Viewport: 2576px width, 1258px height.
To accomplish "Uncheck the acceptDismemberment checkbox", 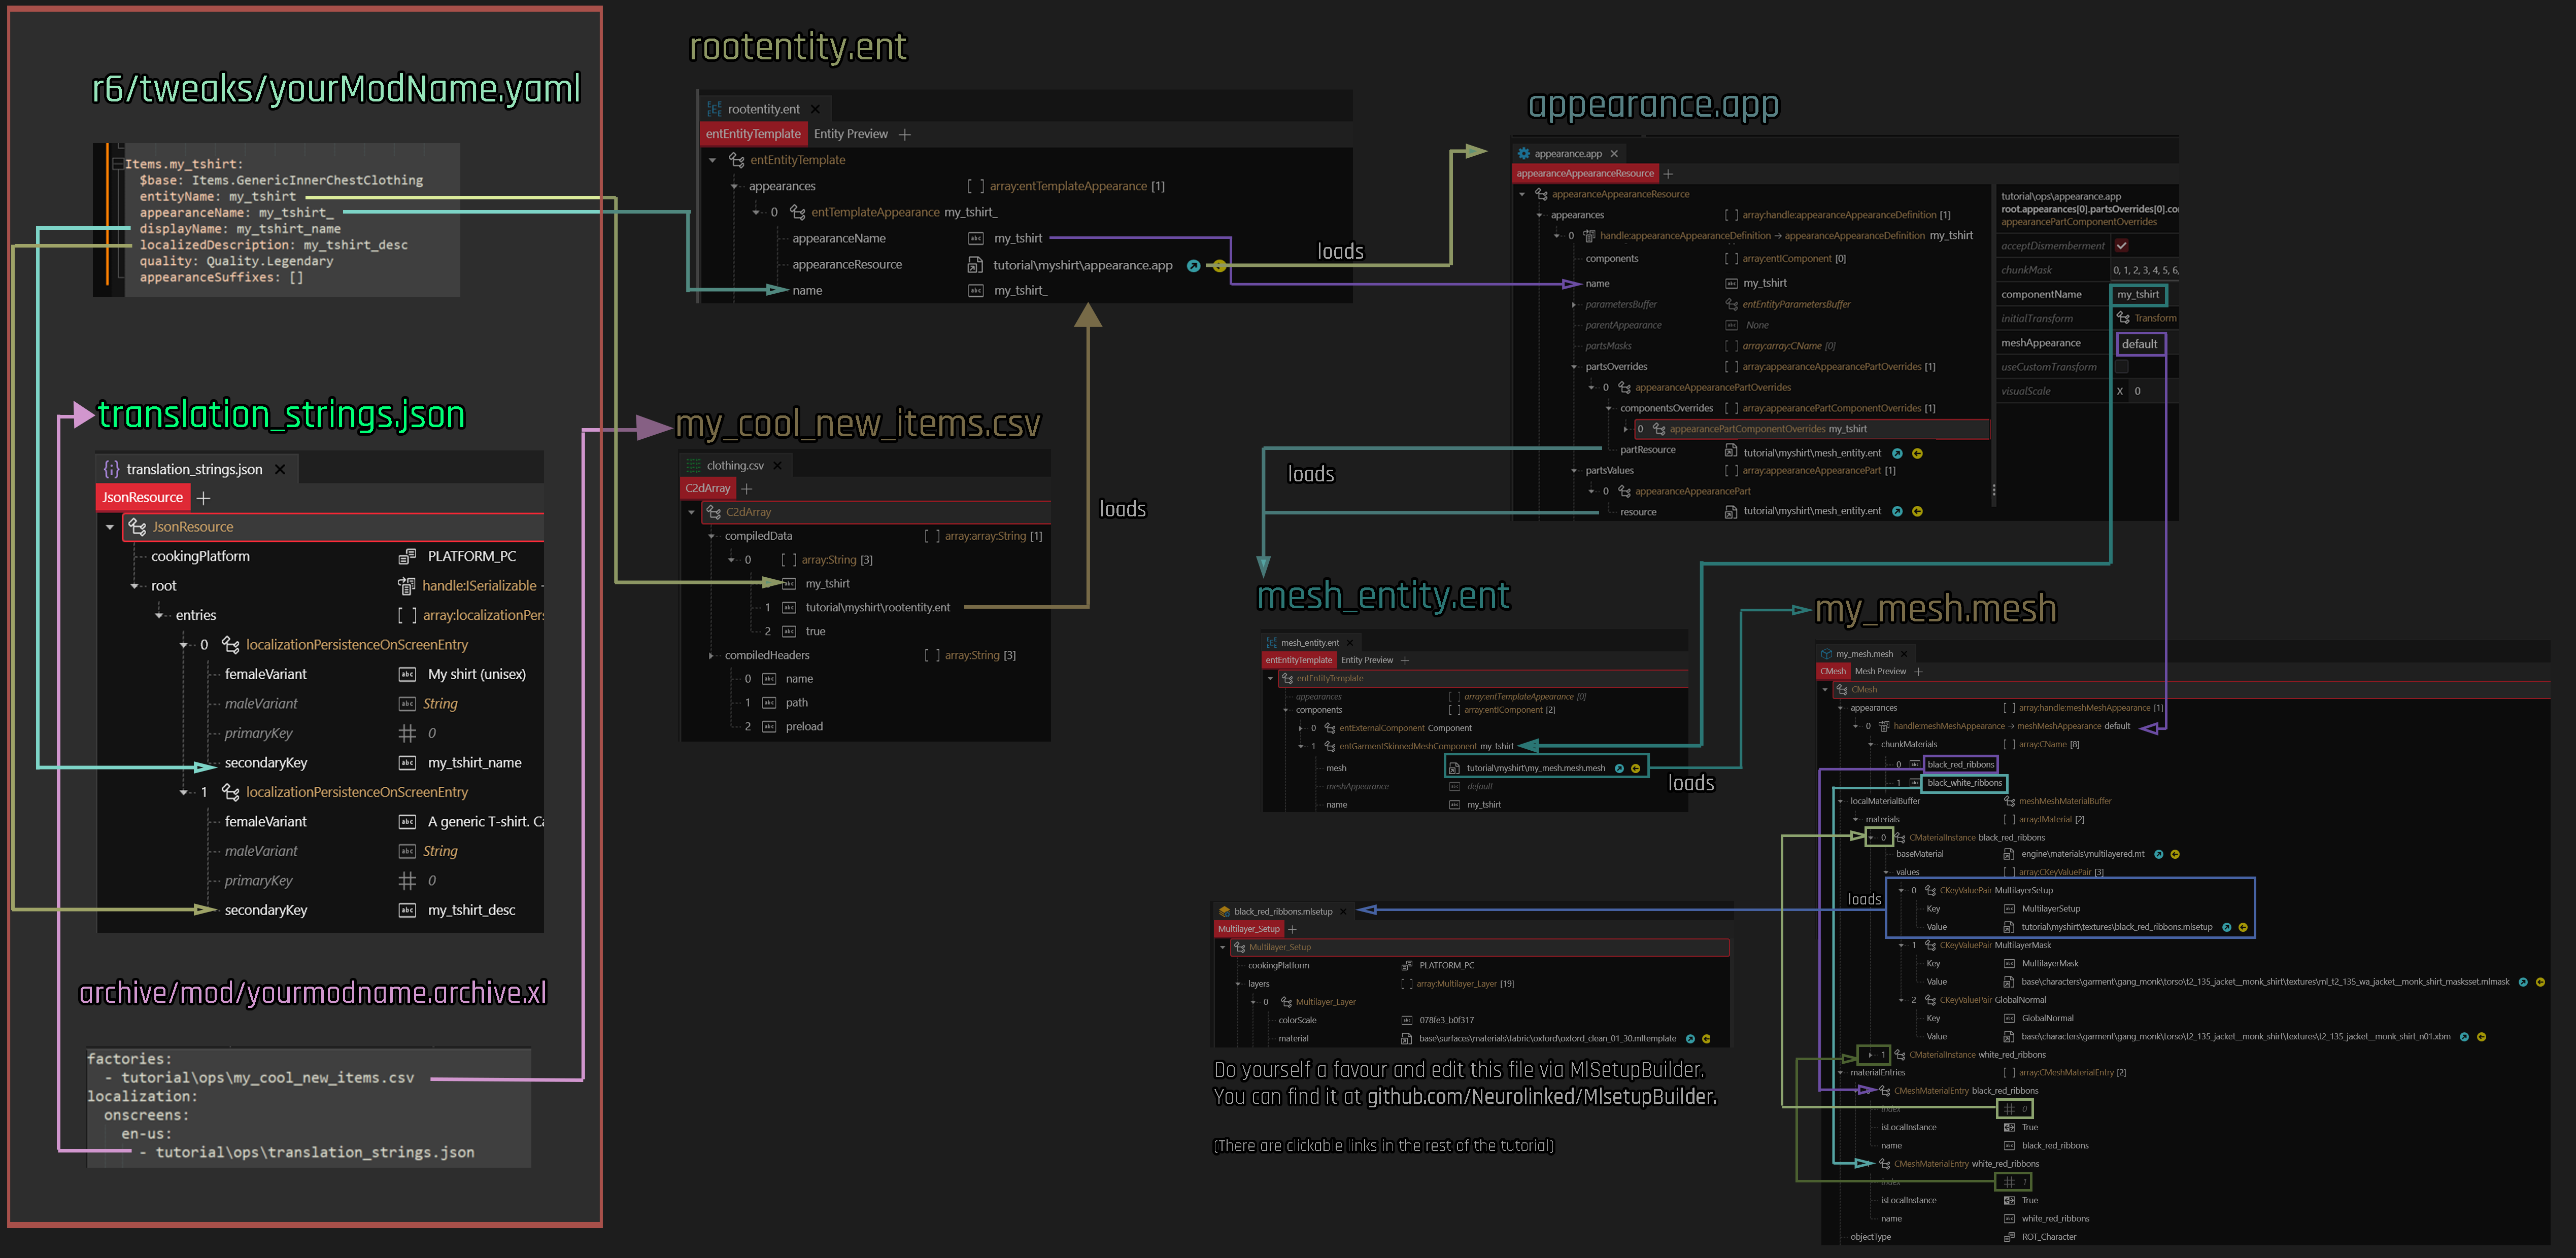I will (x=2121, y=246).
